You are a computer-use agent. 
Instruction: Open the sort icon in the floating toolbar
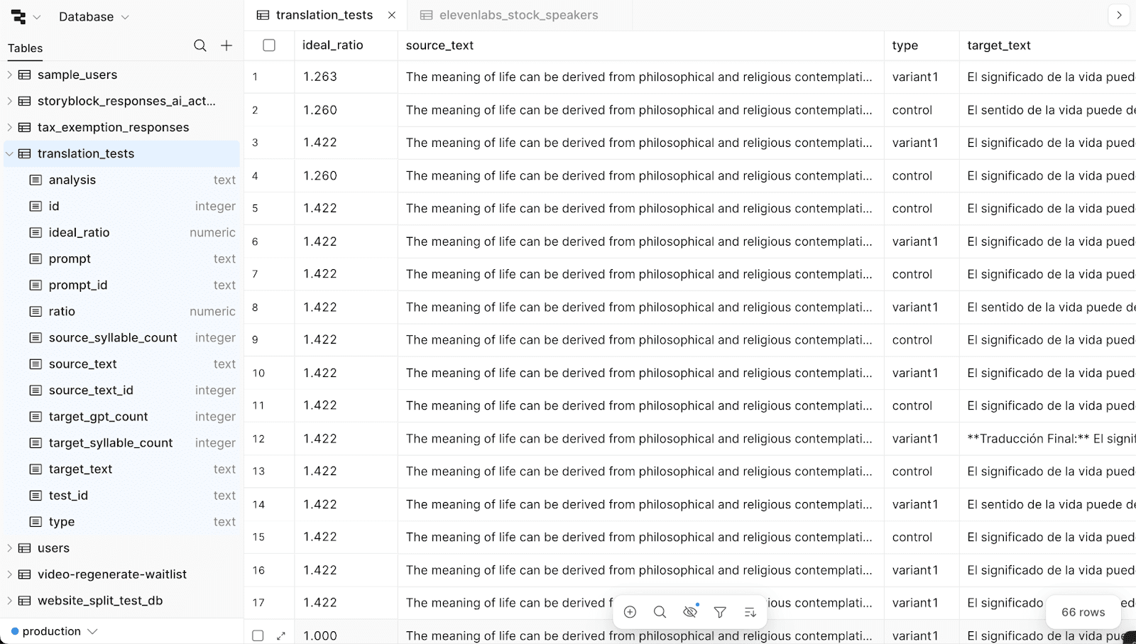750,611
